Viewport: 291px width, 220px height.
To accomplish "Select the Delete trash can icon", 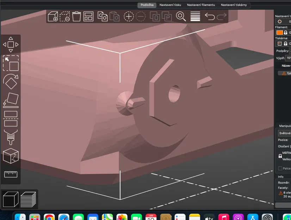I will click(x=76, y=17).
